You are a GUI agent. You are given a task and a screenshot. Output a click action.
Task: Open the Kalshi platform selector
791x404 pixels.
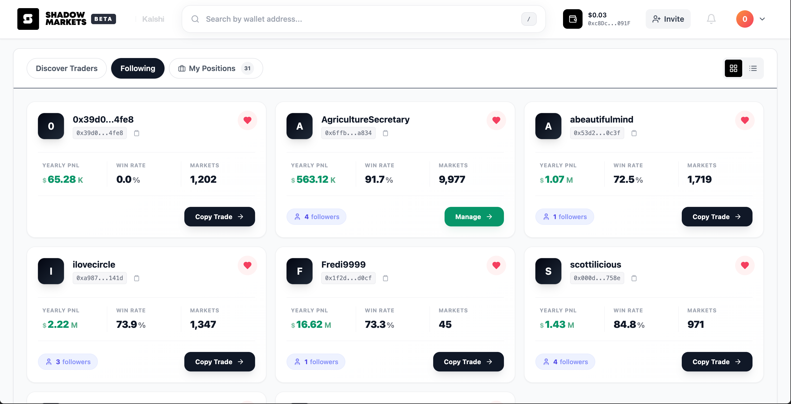click(x=153, y=19)
